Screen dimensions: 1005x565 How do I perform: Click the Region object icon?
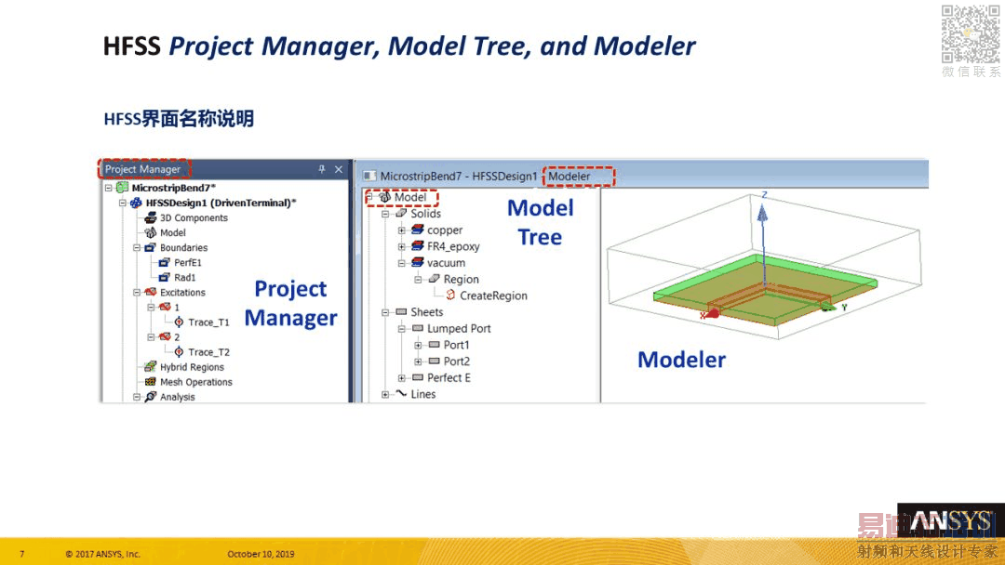(x=434, y=279)
